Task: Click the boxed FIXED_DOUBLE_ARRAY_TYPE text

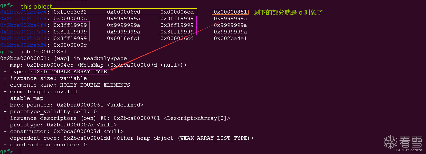Action: tap(69, 72)
